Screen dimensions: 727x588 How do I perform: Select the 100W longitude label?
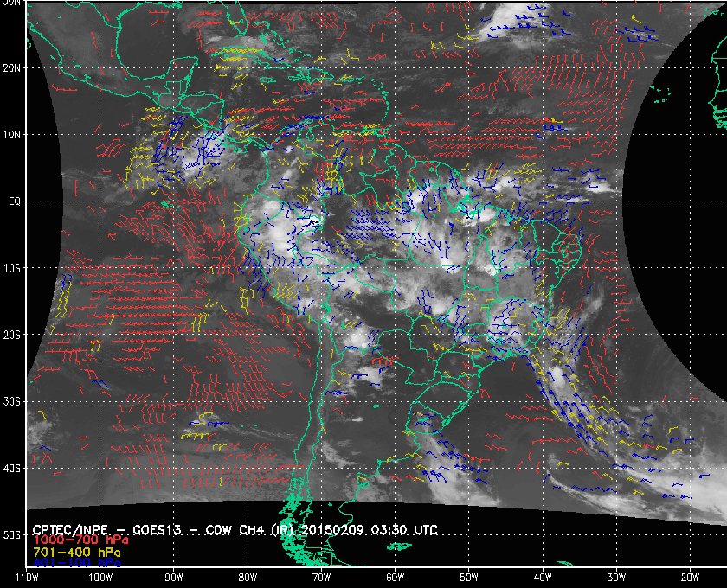point(100,578)
